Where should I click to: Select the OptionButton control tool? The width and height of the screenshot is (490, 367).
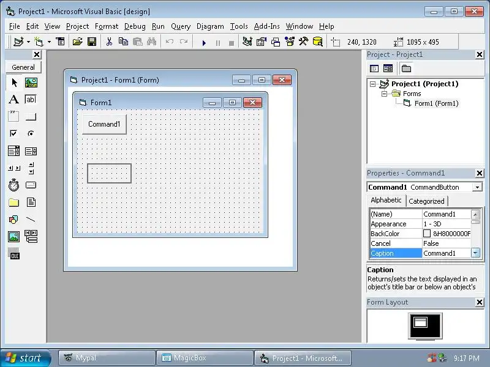(31, 133)
